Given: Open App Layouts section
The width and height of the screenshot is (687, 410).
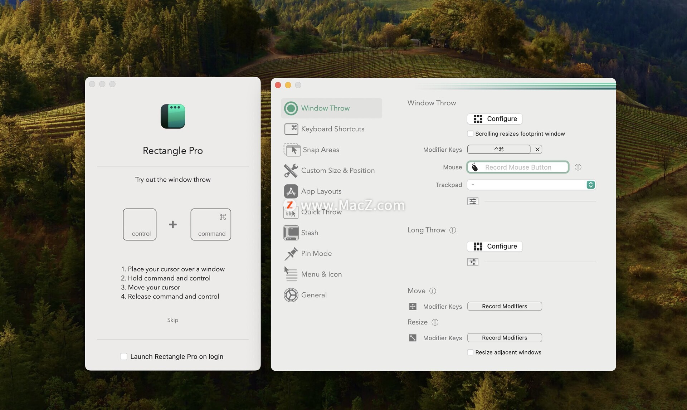Looking at the screenshot, I should pyautogui.click(x=321, y=191).
